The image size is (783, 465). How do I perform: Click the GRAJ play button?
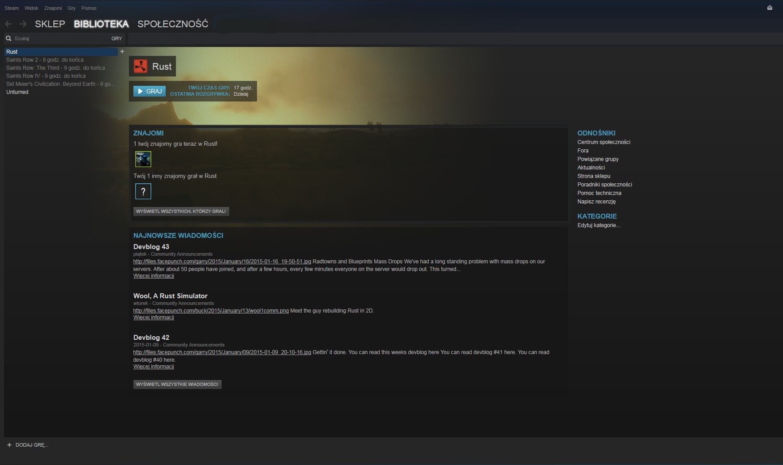[150, 91]
